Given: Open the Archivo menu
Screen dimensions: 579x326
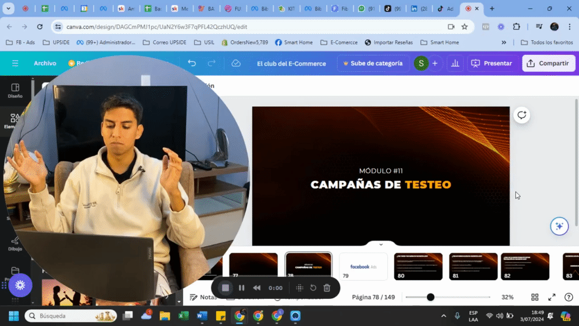Looking at the screenshot, I should [x=45, y=63].
